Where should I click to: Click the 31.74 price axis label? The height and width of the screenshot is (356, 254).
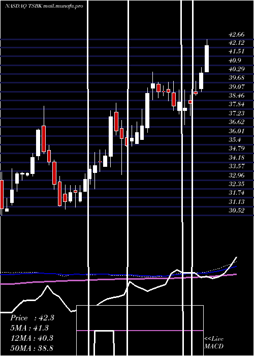(x=237, y=193)
